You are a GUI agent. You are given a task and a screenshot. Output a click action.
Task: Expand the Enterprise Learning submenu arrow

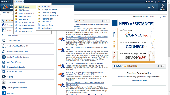tap(73, 13)
